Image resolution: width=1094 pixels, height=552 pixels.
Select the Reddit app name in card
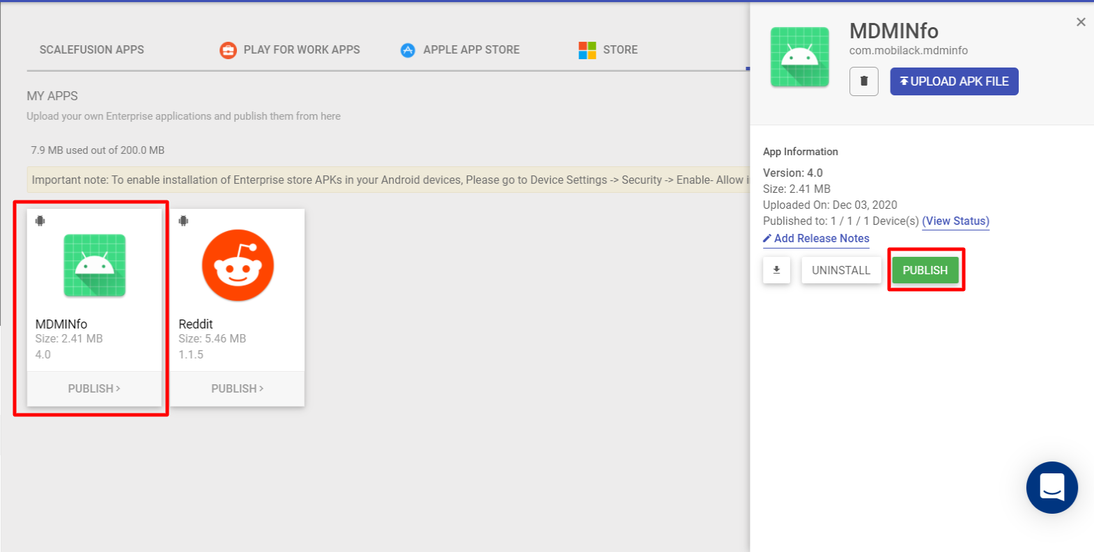196,324
